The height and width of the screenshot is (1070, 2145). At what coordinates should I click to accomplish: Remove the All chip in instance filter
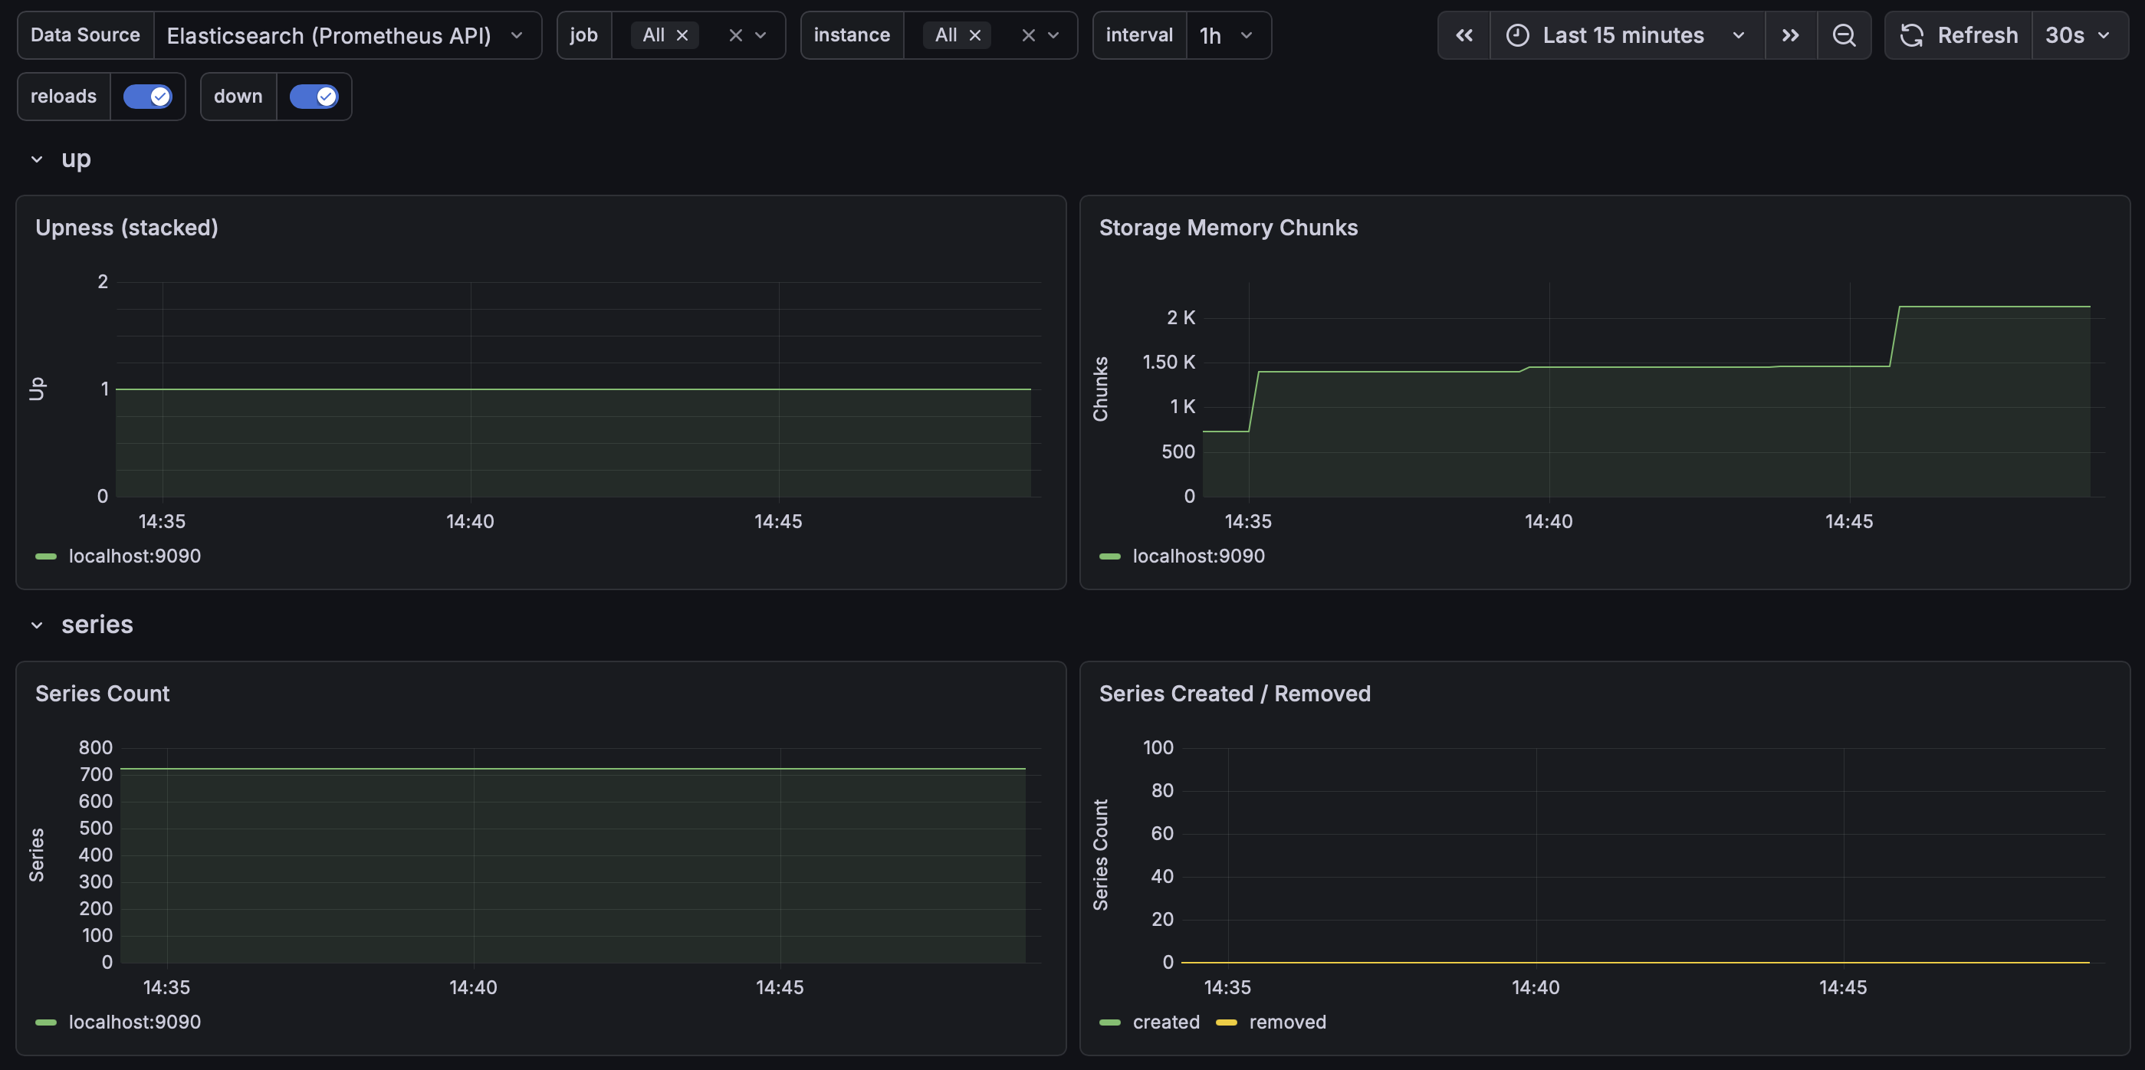[x=975, y=35]
